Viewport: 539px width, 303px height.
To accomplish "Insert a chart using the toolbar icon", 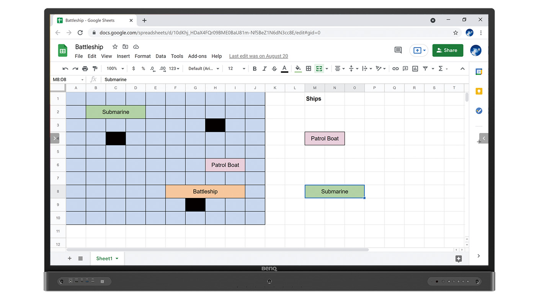I will (415, 68).
